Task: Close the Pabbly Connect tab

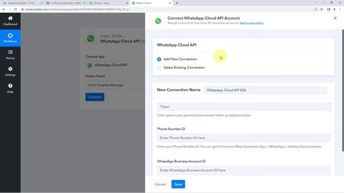Action: click(170, 3)
